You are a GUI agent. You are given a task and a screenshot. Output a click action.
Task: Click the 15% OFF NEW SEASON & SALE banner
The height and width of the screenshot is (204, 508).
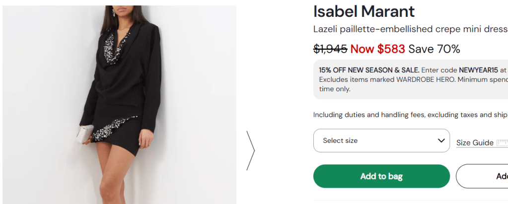(369, 70)
